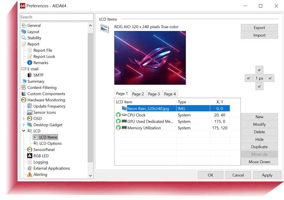This screenshot has height=200, width=284.
Task: Switch to the Page 1 tab
Action: click(122, 94)
